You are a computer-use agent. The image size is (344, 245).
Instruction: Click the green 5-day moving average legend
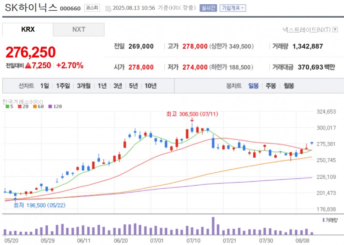9,107
